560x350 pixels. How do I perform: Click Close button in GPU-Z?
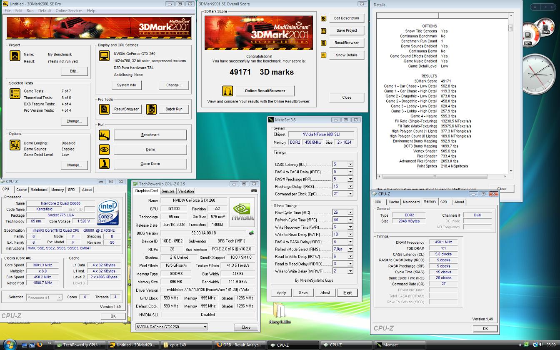point(246,327)
